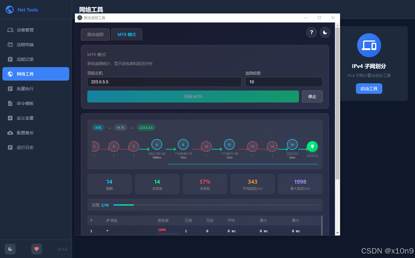Click the 跳数 stat card
Screen dimensions: 415x258
click(109, 184)
